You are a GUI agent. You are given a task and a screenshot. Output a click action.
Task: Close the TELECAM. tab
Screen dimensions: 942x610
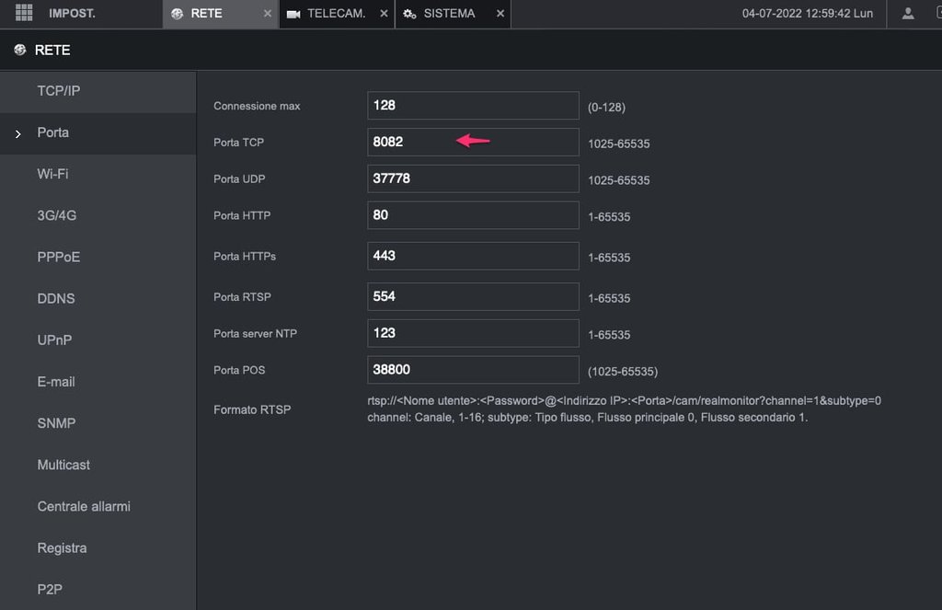[384, 13]
